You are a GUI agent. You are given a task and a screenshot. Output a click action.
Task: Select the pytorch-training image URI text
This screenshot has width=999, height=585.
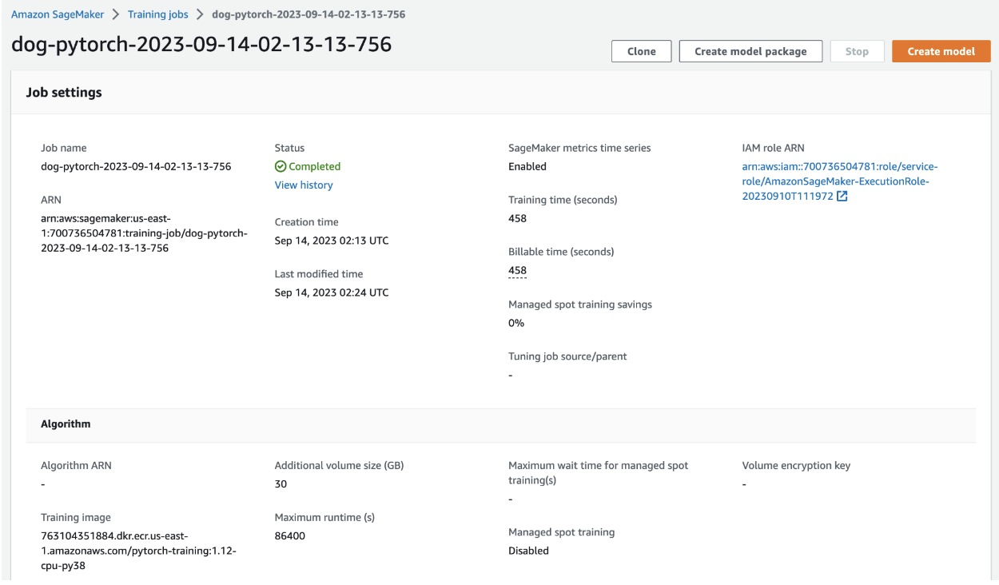[x=138, y=551]
